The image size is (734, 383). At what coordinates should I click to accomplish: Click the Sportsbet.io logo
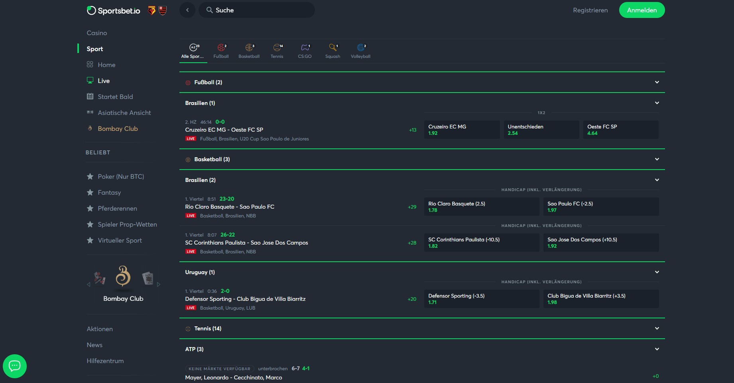click(114, 10)
